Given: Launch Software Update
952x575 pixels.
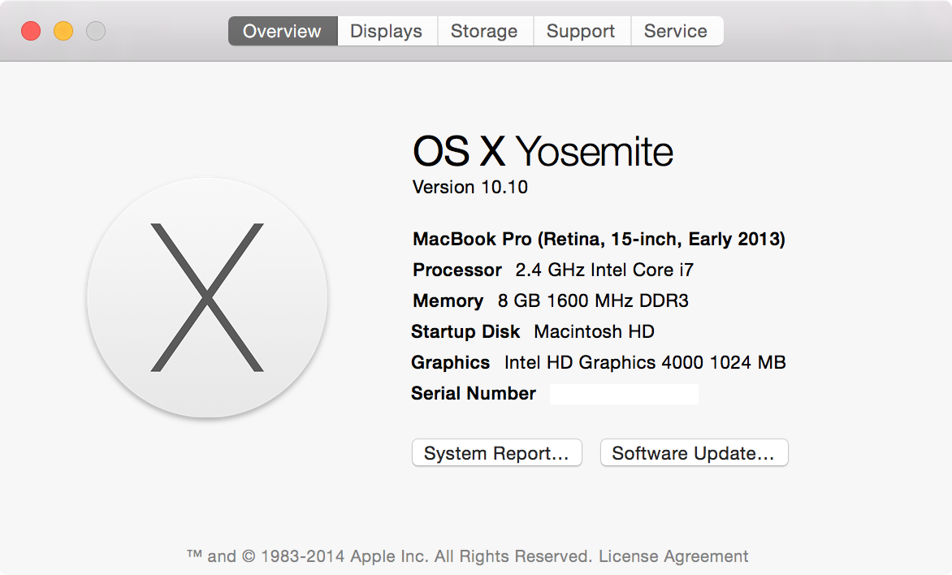Looking at the screenshot, I should pos(694,453).
